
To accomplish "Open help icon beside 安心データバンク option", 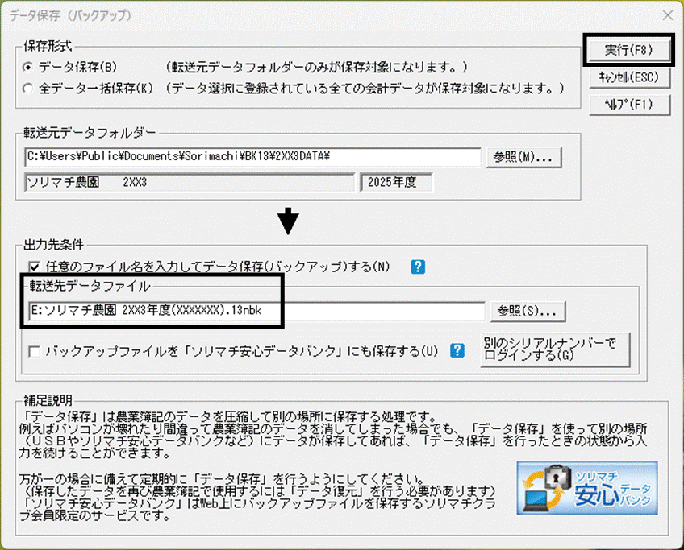I will (457, 350).
